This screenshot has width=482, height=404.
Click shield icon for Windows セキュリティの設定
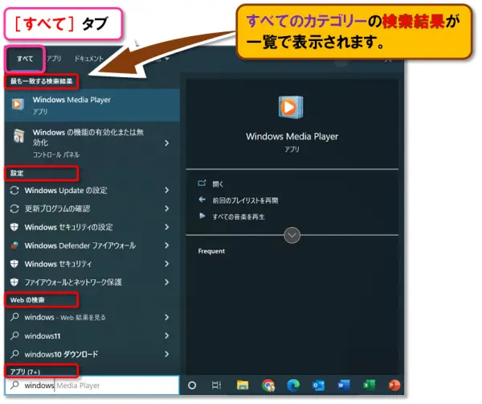pos(14,227)
